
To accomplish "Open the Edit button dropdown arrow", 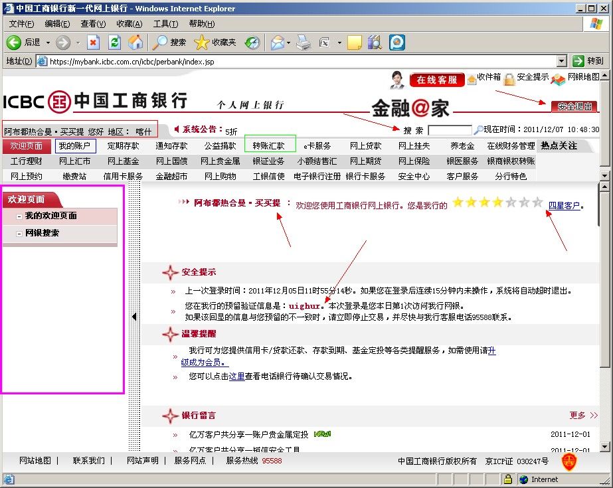I will (x=339, y=42).
